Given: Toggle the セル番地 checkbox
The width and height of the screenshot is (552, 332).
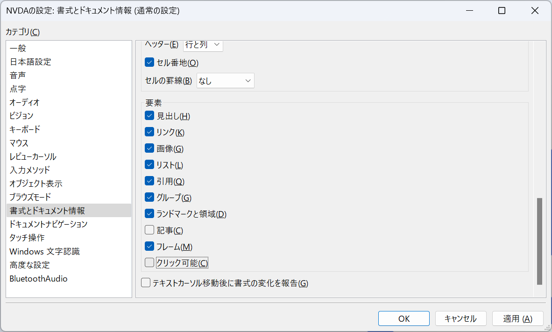Looking at the screenshot, I should (149, 62).
